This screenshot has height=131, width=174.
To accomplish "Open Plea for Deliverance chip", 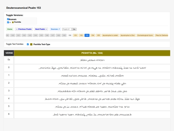I will coord(161,35).
